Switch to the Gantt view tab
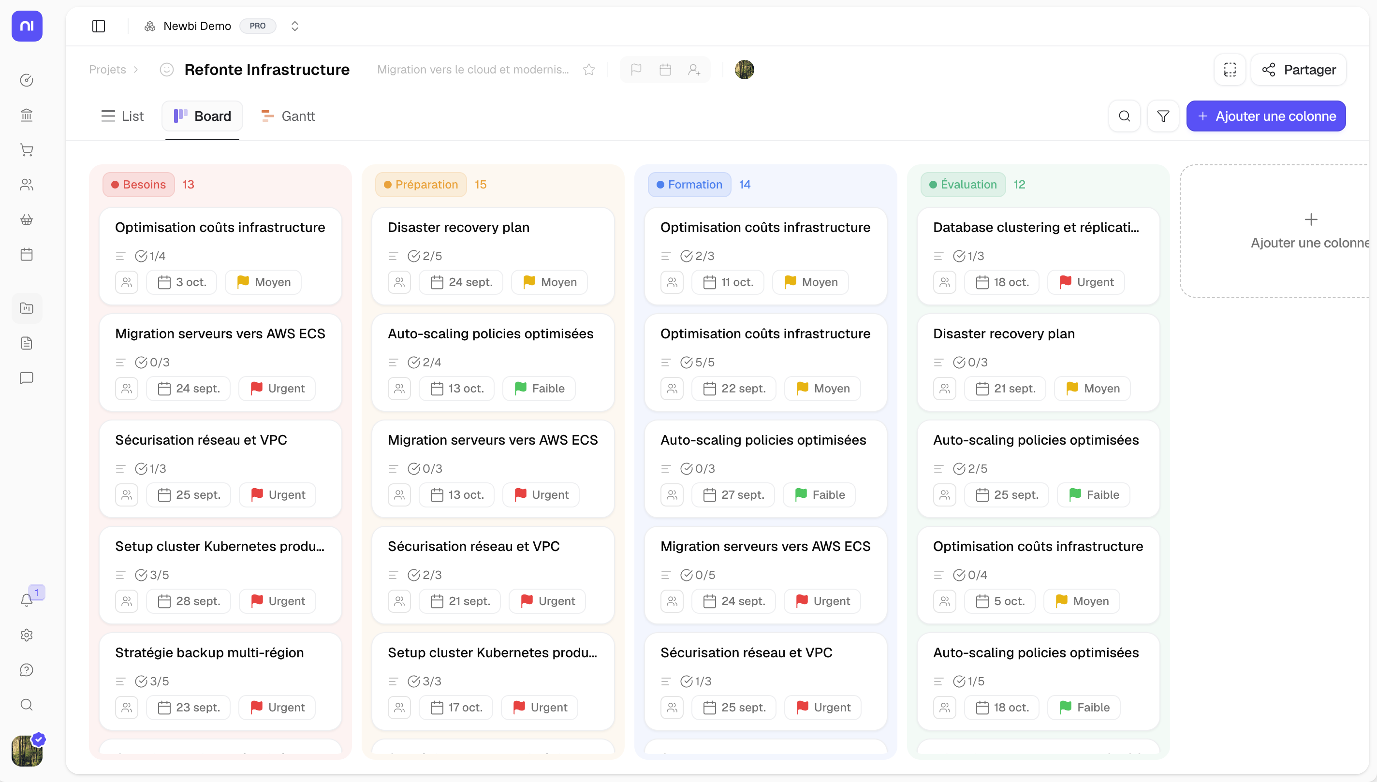Screen dimensions: 1377x782 288,116
